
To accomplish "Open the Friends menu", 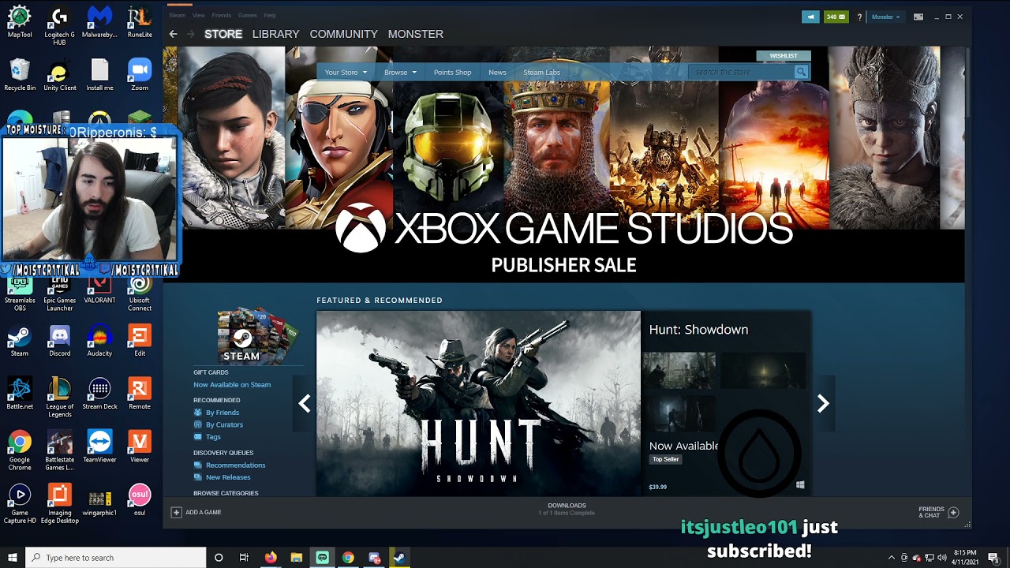I will point(222,15).
